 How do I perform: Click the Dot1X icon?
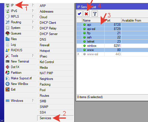click(8, 67)
